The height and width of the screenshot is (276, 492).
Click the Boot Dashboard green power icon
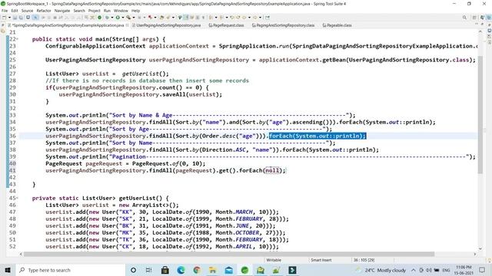[x=99, y=18]
